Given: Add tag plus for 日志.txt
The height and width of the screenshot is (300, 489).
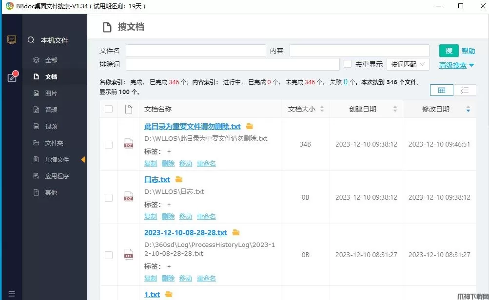Looking at the screenshot, I should pos(169,205).
